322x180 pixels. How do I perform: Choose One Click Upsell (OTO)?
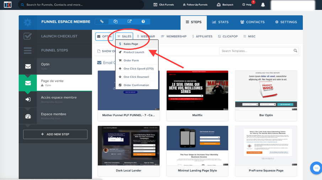137,69
